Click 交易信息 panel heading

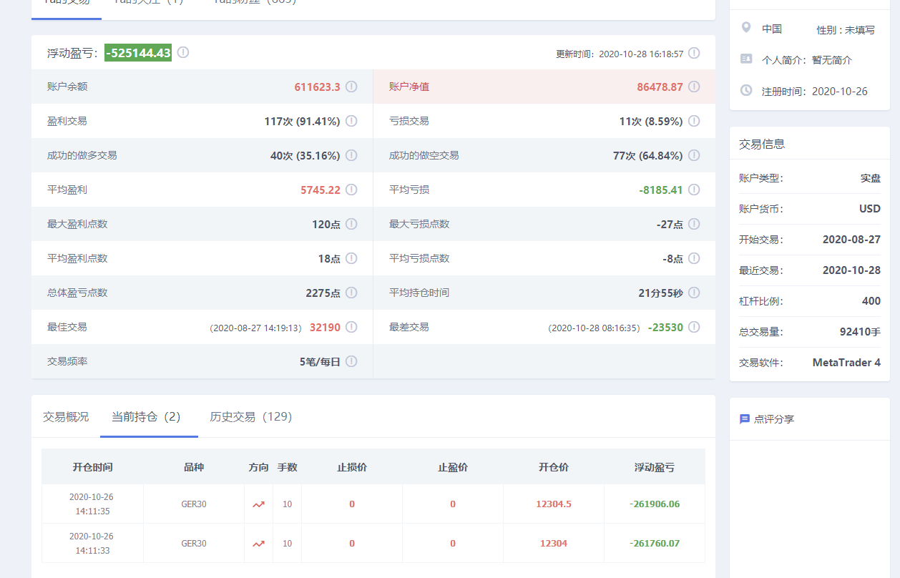762,144
